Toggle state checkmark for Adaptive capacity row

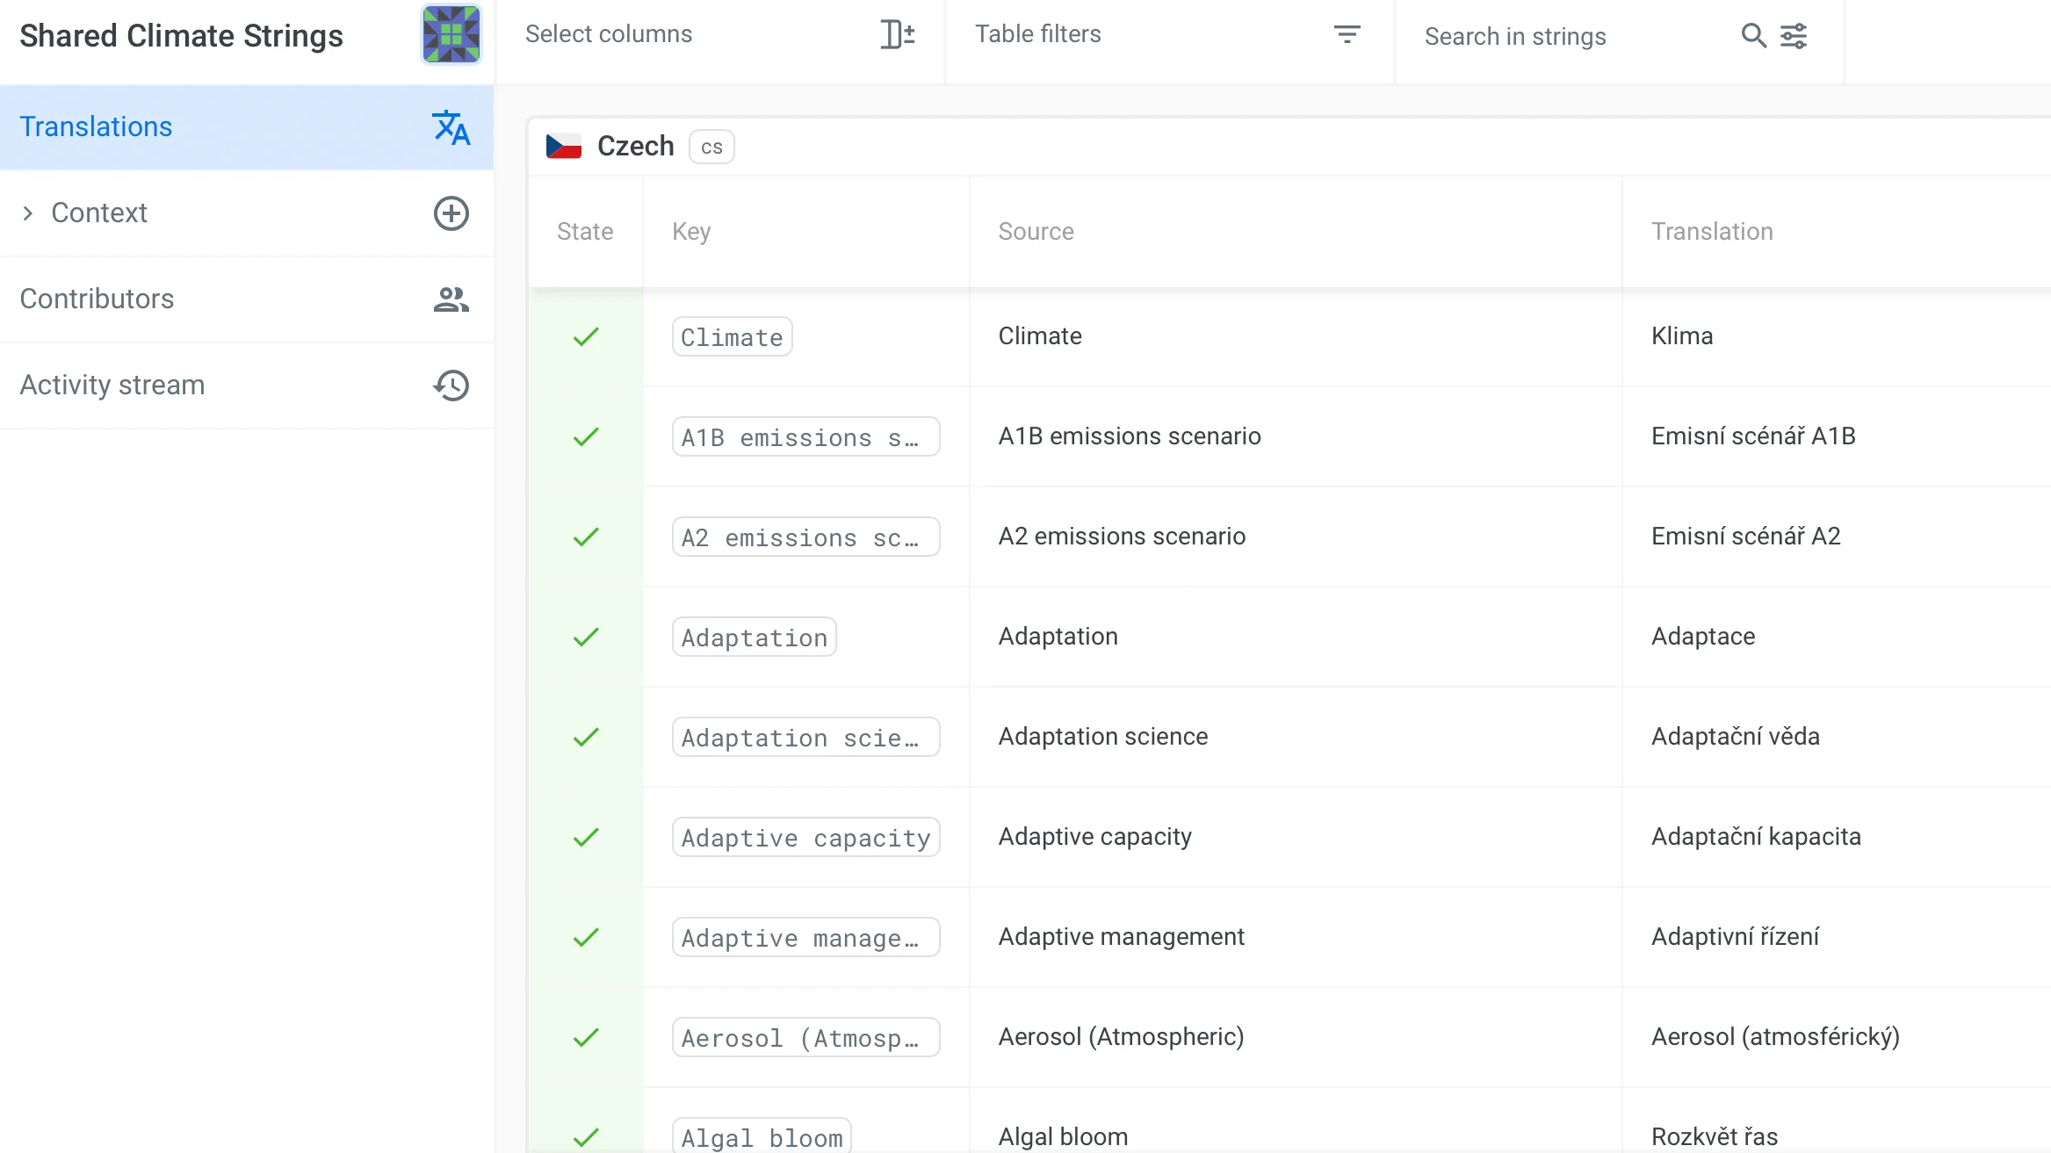(x=586, y=837)
